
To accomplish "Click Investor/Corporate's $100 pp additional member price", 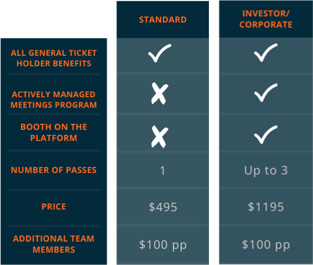I will tap(266, 245).
